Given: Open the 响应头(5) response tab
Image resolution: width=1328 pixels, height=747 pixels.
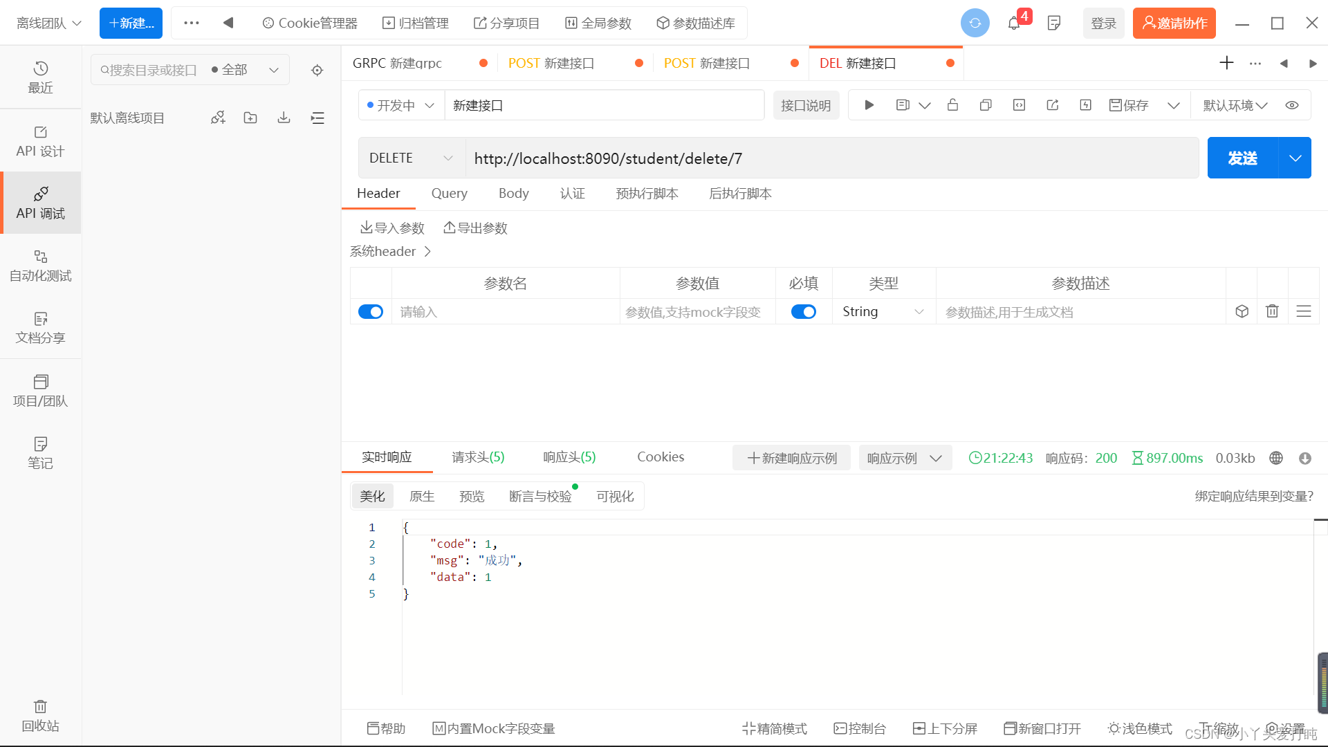Looking at the screenshot, I should [569, 457].
